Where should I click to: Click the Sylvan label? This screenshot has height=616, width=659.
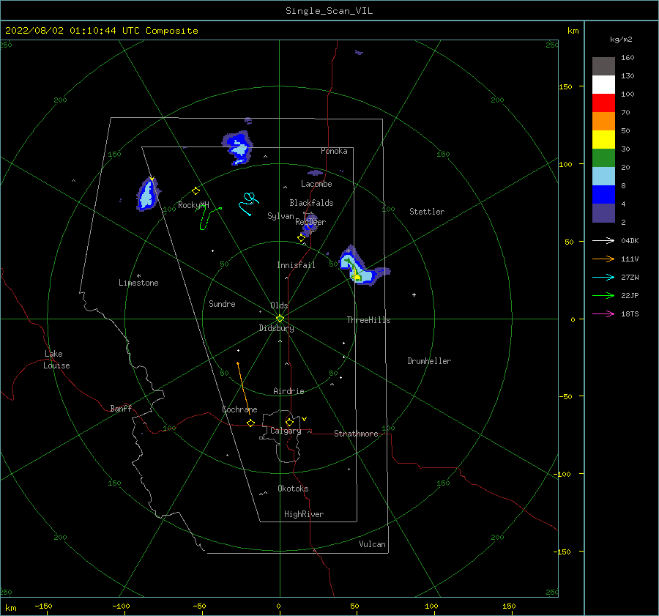pyautogui.click(x=280, y=216)
